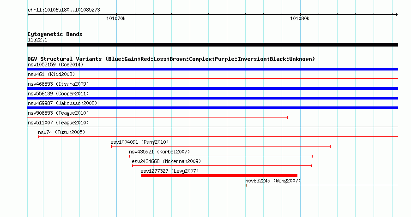Click the 101080k ruler tick label

(x=300, y=18)
